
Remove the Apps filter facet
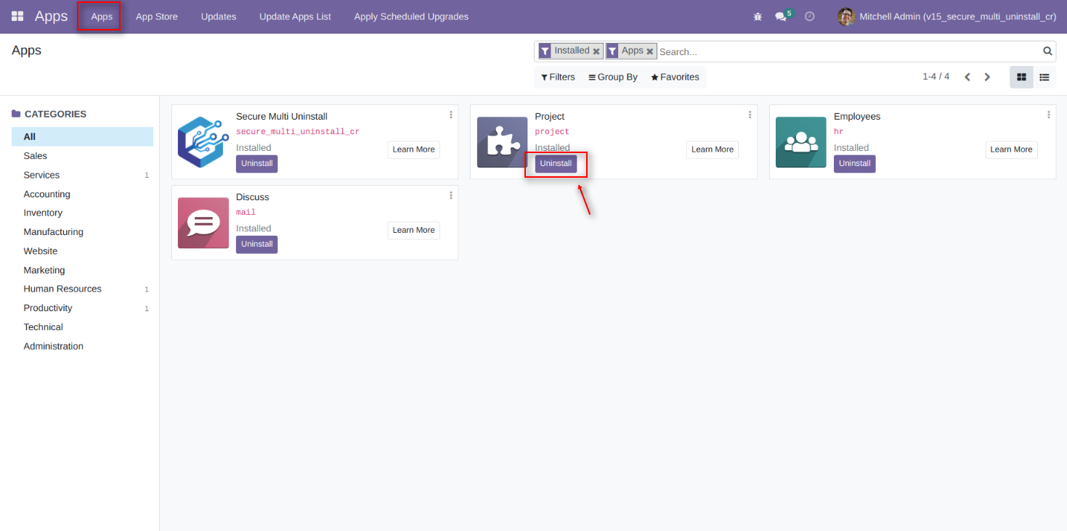(650, 52)
